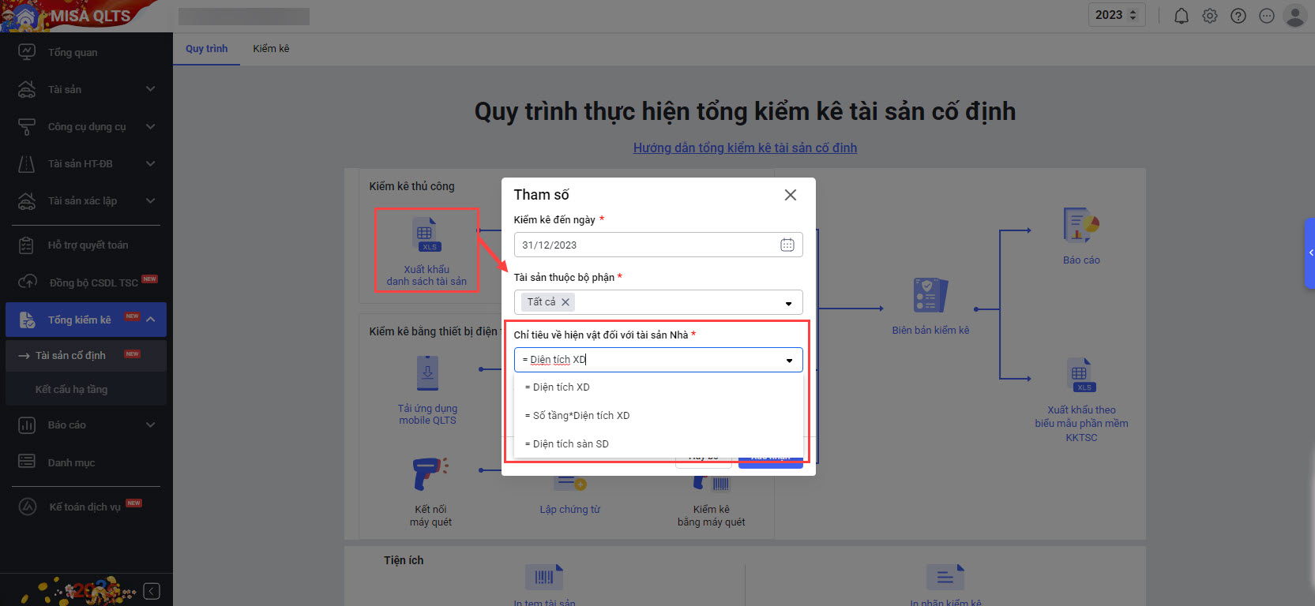The width and height of the screenshot is (1315, 606).
Task: Expand the Tài sản HT-ĐB chevron
Action: pyautogui.click(x=150, y=163)
